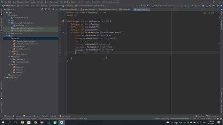
Task: Select activity_main.xml in the layout folder
Action: (20, 54)
